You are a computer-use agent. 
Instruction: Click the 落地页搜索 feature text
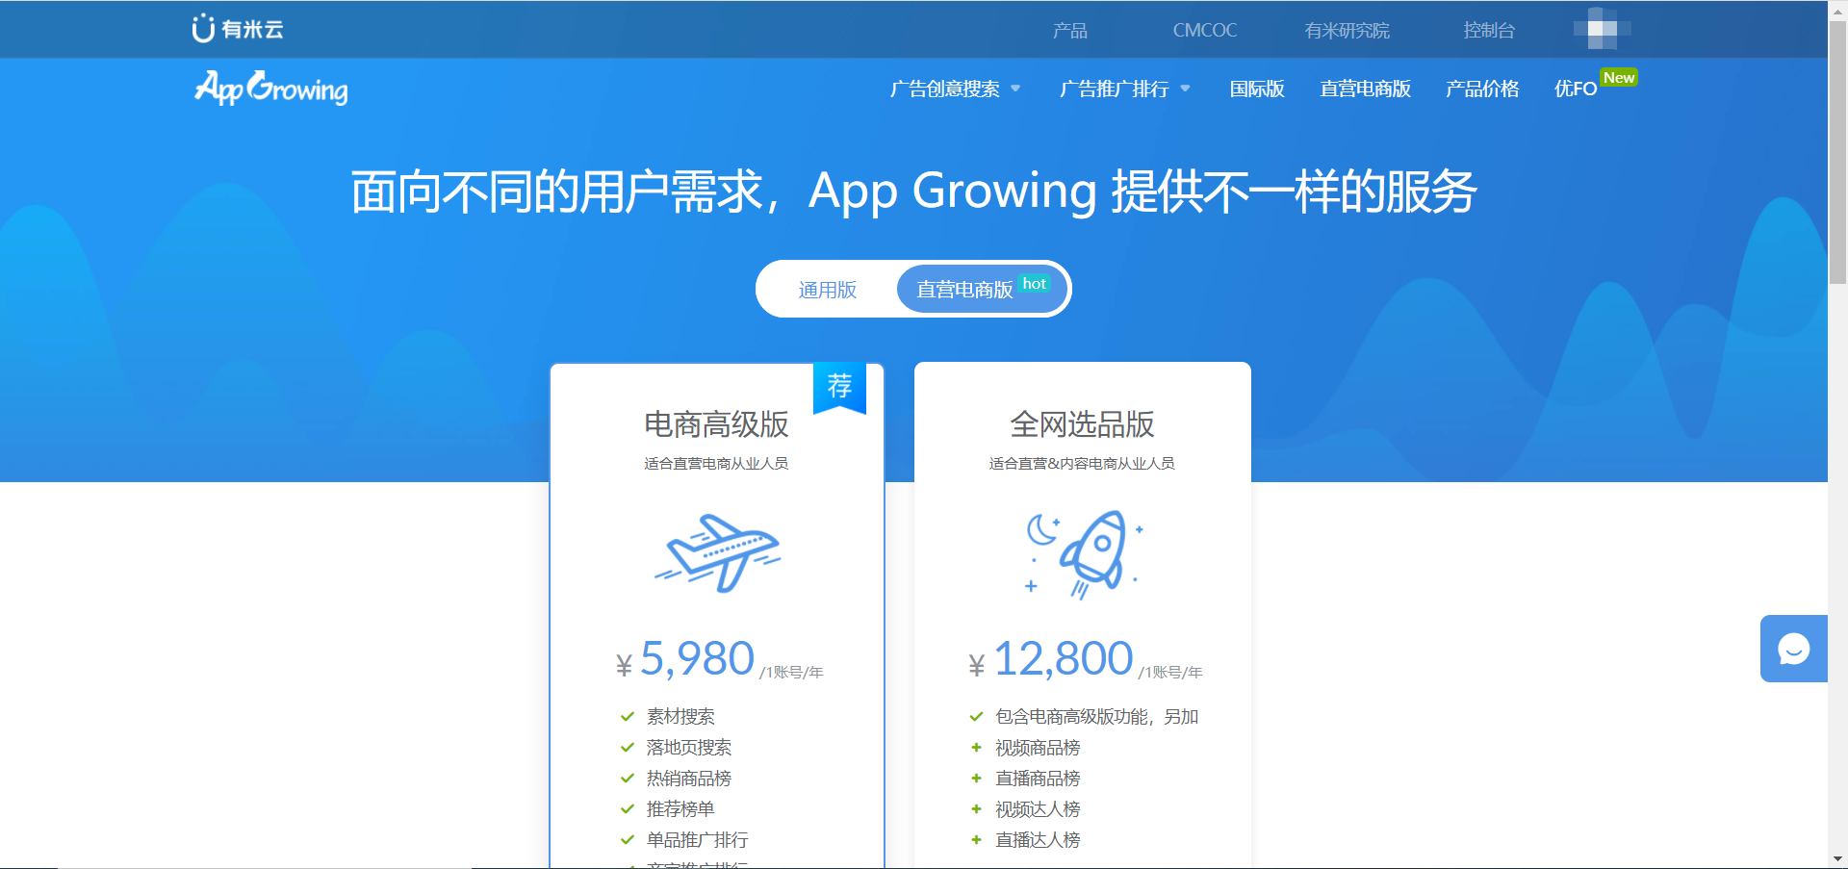pyautogui.click(x=689, y=748)
